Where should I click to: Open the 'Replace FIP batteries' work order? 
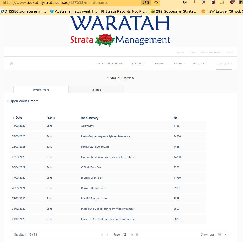pos(93,188)
